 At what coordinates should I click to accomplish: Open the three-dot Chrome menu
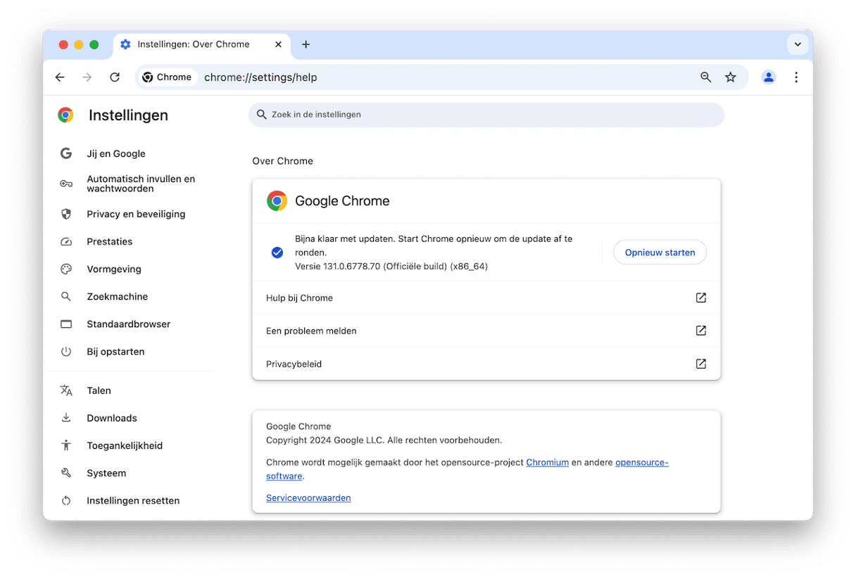tap(796, 77)
